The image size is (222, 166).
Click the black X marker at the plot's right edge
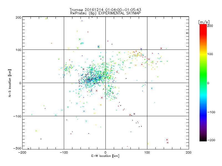(187, 33)
